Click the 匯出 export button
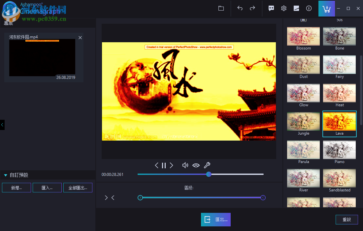This screenshot has height=231, width=363. tap(215, 219)
